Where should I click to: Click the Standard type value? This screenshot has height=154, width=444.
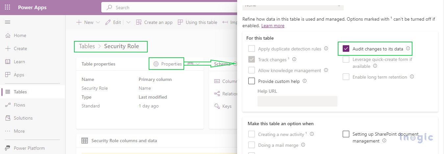tap(90, 106)
